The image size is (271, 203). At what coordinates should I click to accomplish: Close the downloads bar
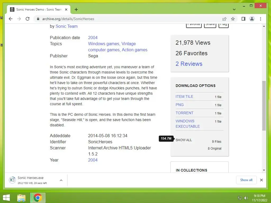pos(261,180)
